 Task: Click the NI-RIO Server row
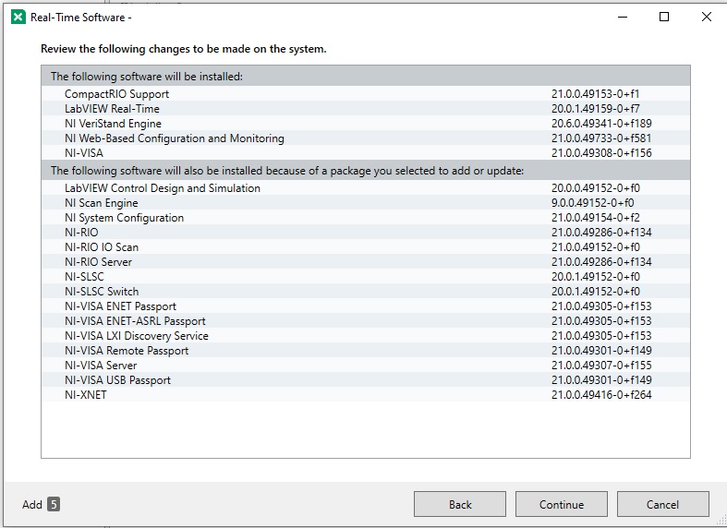pos(99,262)
